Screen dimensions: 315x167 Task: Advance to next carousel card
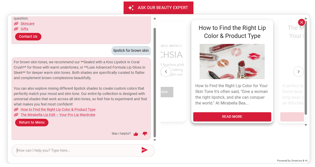(x=298, y=72)
